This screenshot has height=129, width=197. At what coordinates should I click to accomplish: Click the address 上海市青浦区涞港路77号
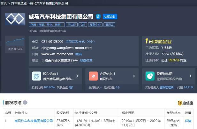[60, 61]
